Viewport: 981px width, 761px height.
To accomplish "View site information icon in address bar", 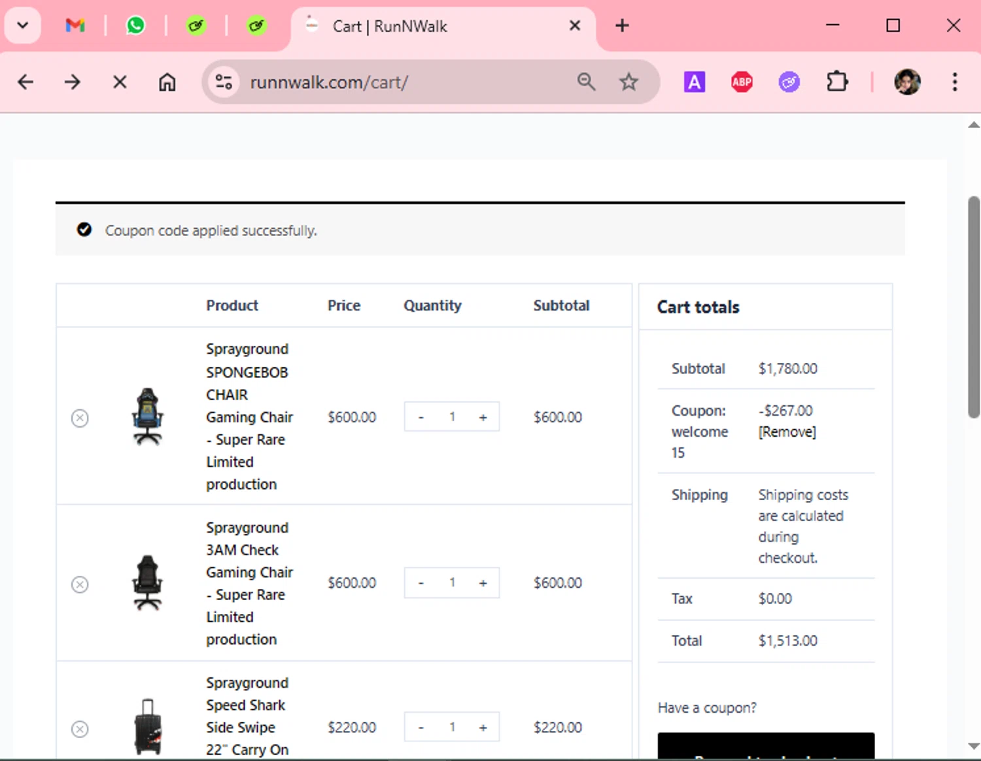I will tap(224, 82).
